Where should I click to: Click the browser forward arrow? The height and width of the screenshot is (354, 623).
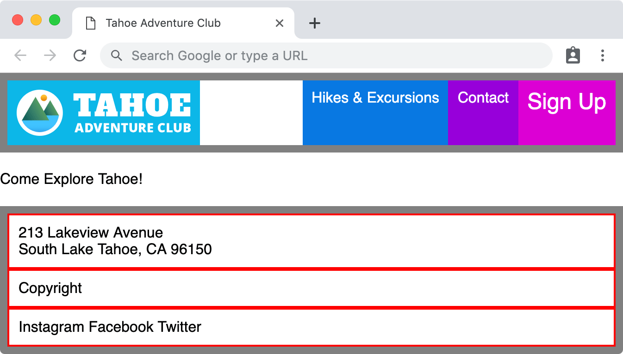tap(50, 56)
